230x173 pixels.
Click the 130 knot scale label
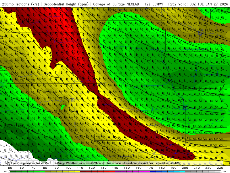(x=103, y=168)
